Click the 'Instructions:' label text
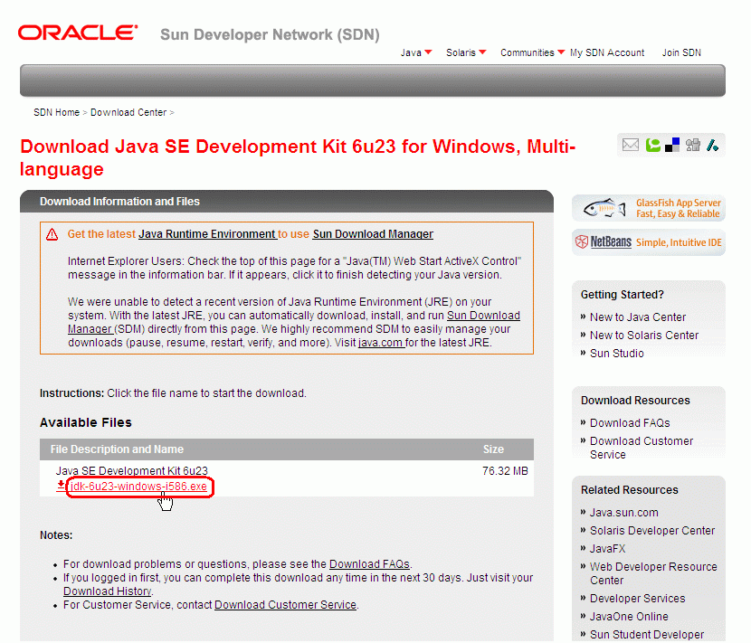 click(71, 393)
